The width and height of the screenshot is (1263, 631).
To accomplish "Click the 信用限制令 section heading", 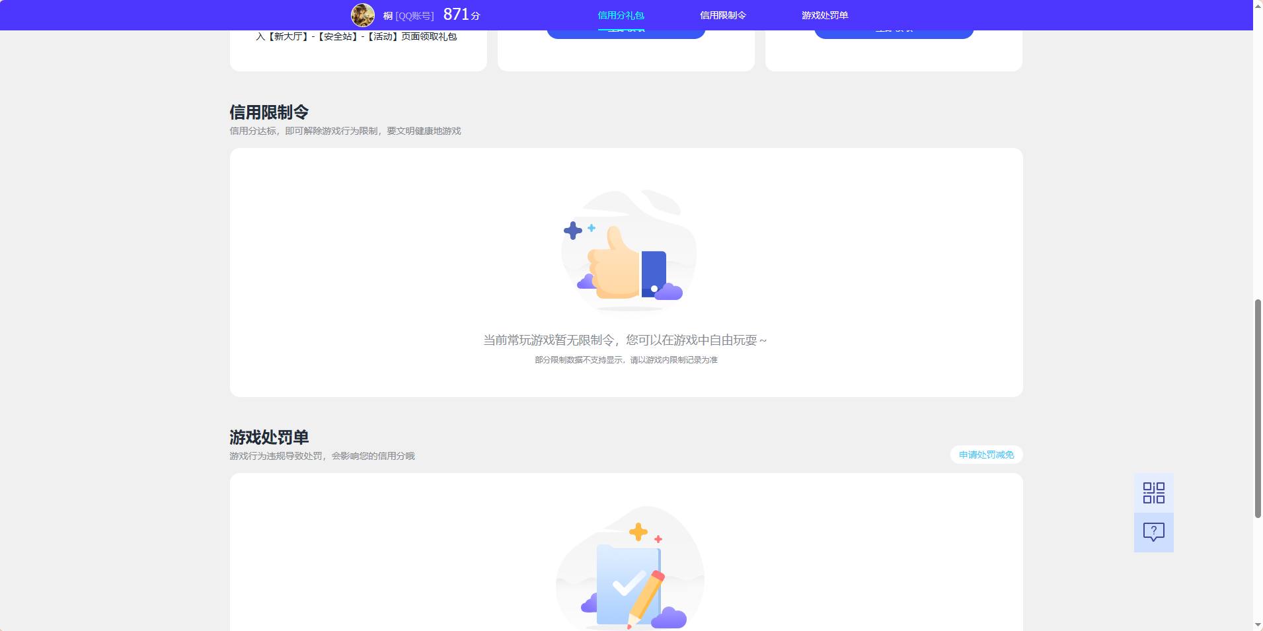I will pos(269,112).
